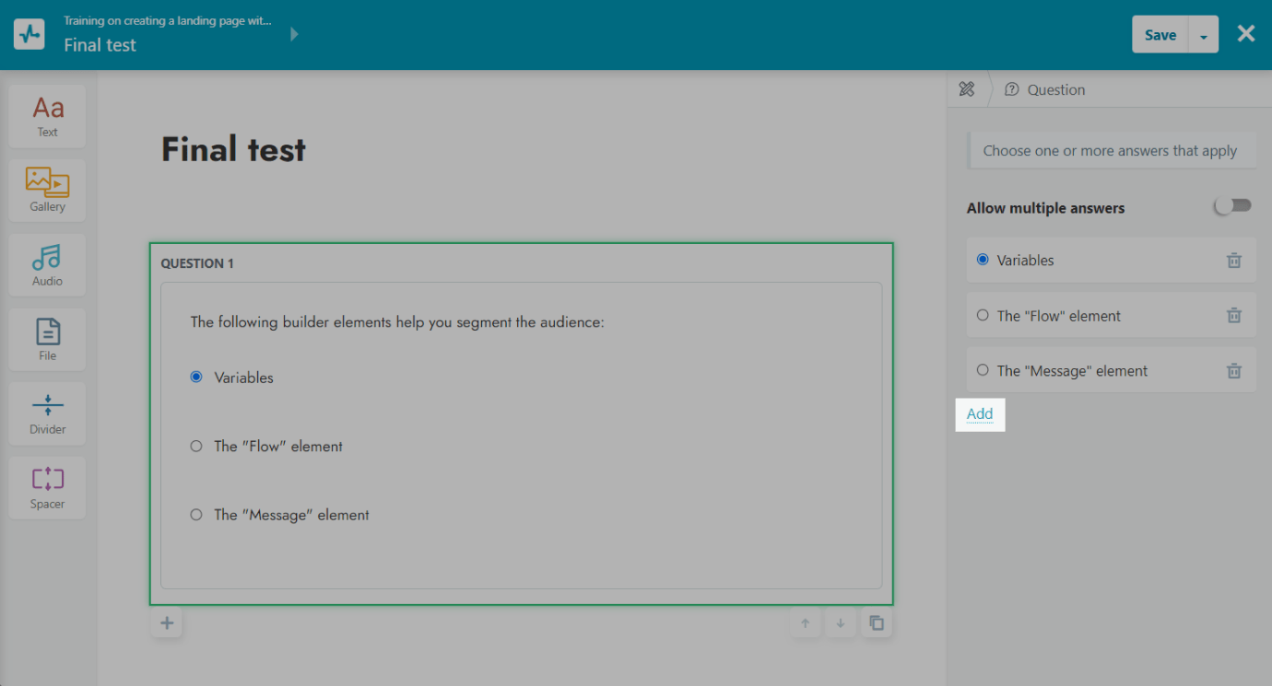
Task: Select "The Message element" radio in panel
Action: coord(983,371)
